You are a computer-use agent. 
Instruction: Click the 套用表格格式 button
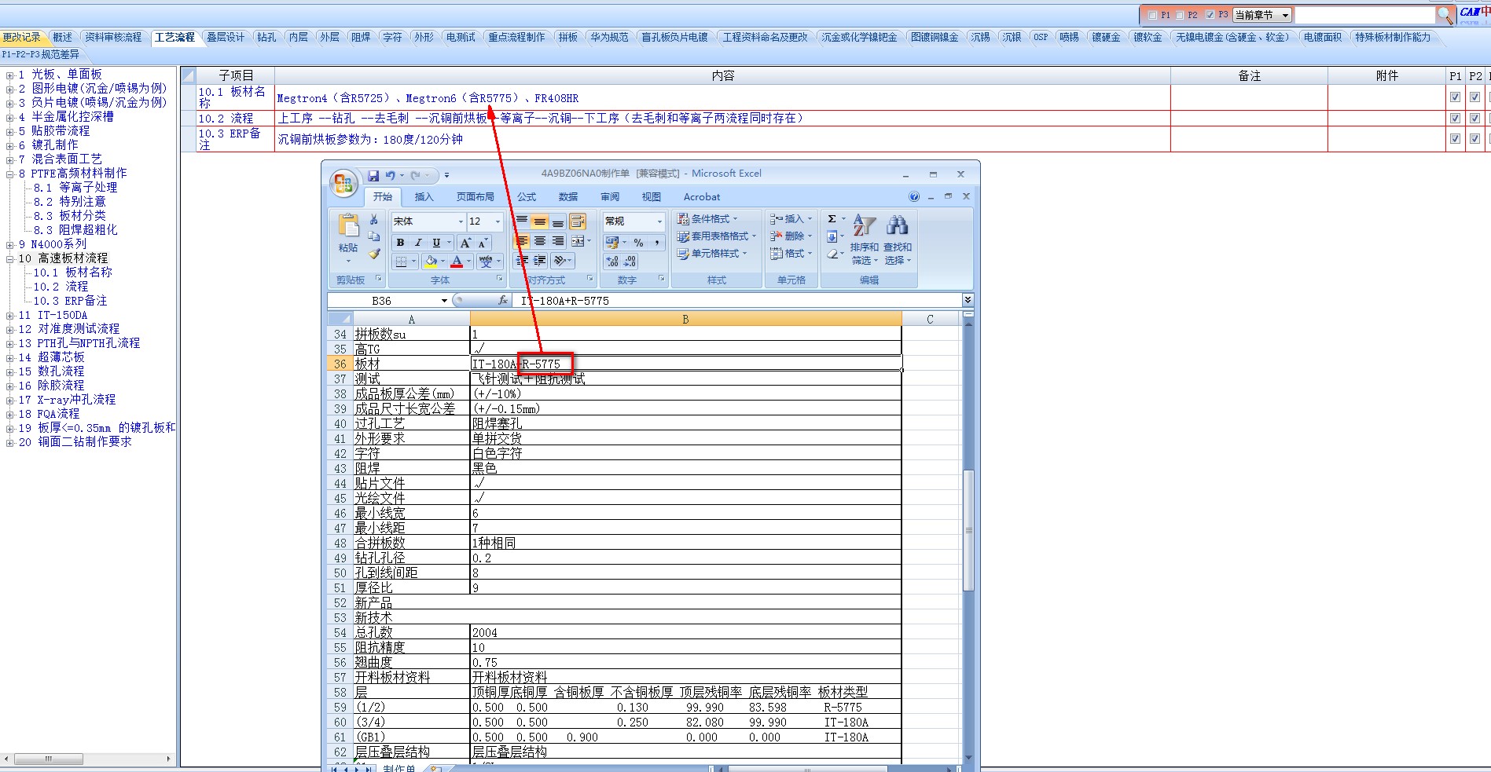[716, 236]
